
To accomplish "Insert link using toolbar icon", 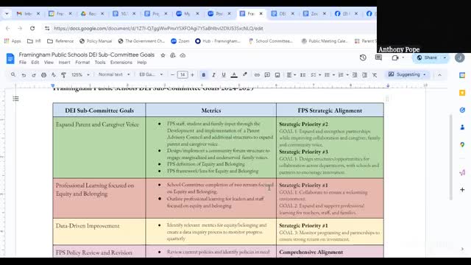I will point(257,75).
